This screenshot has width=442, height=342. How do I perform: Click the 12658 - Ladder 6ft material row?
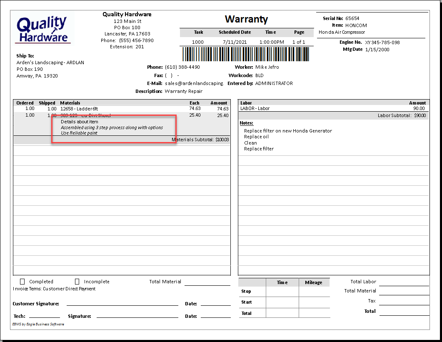point(122,109)
